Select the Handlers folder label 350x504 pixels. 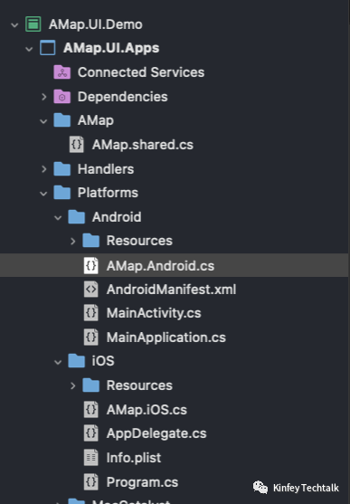click(x=106, y=169)
